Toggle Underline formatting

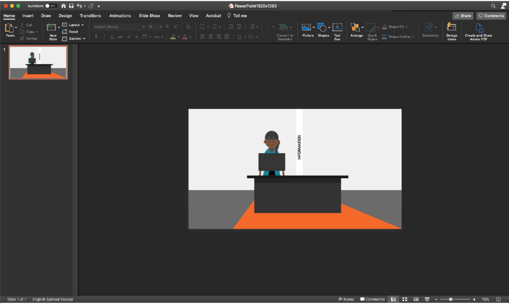[112, 37]
